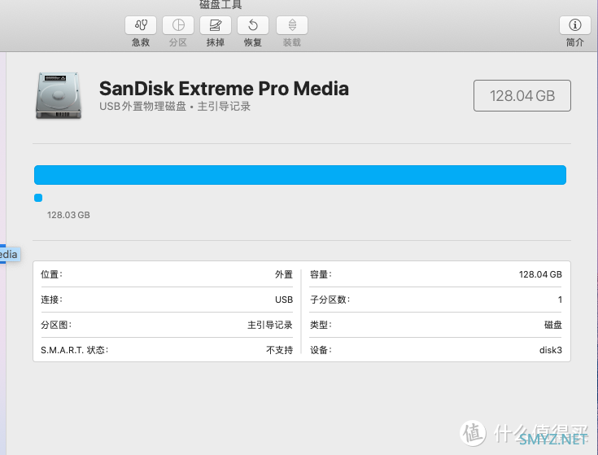Select the 128.04 GB capacity box
The image size is (598, 455).
(x=522, y=96)
